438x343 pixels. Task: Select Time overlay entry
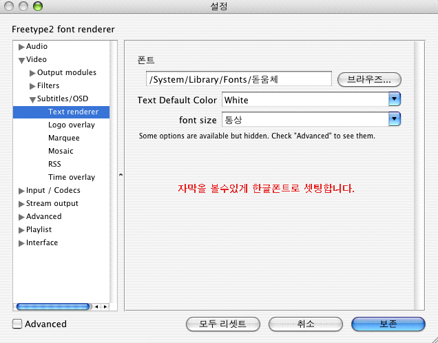(x=72, y=178)
